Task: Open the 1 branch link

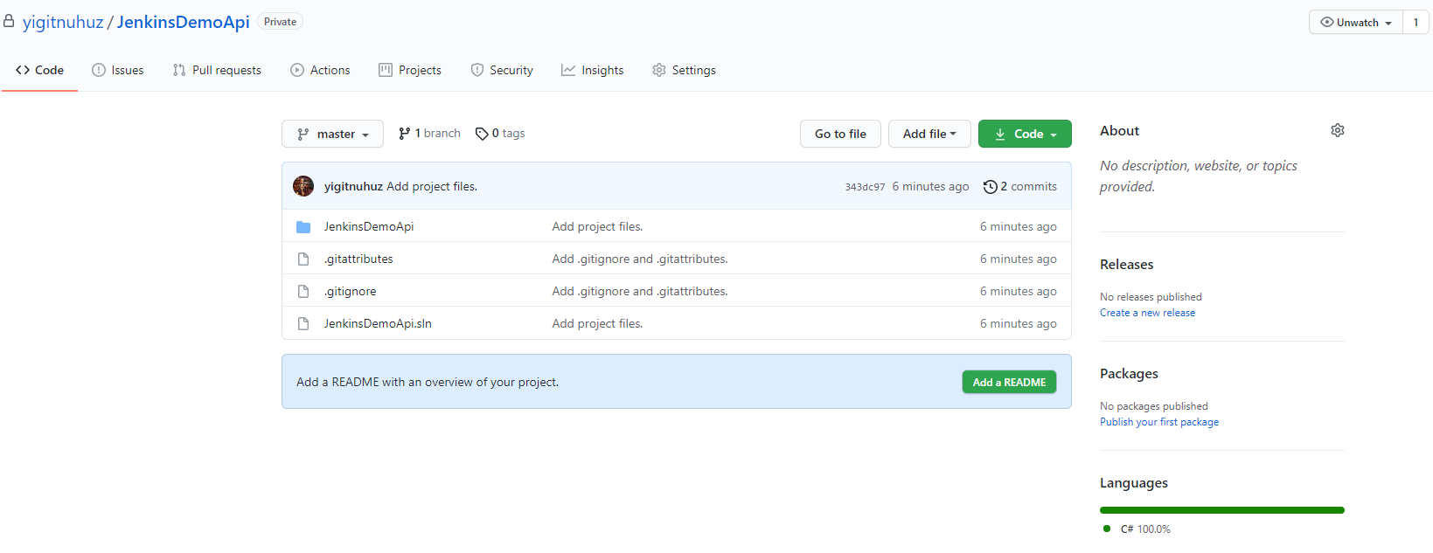Action: (x=429, y=134)
